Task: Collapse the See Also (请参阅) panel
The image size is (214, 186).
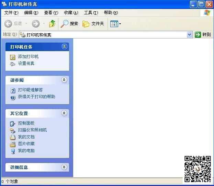Action: [64, 80]
